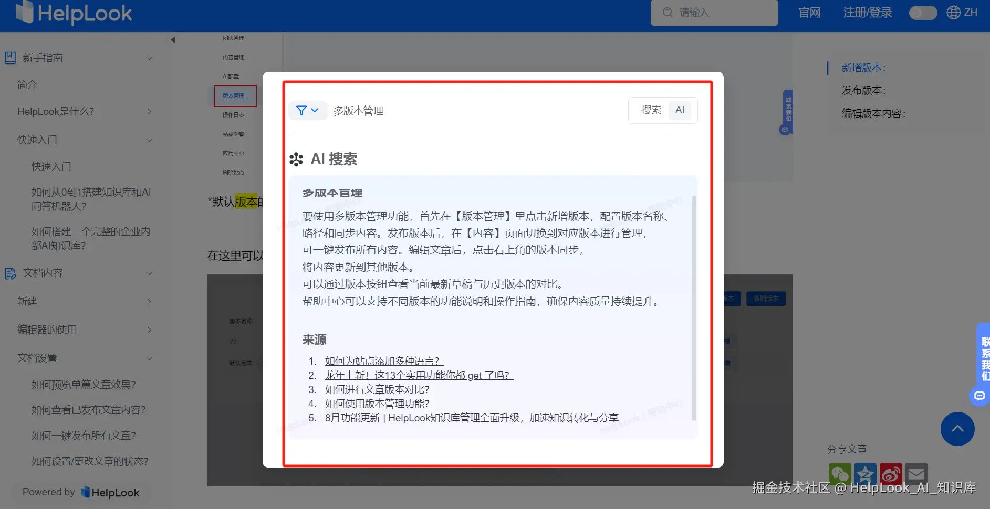Open source link 如何进行文章版本对比?

[x=379, y=389]
